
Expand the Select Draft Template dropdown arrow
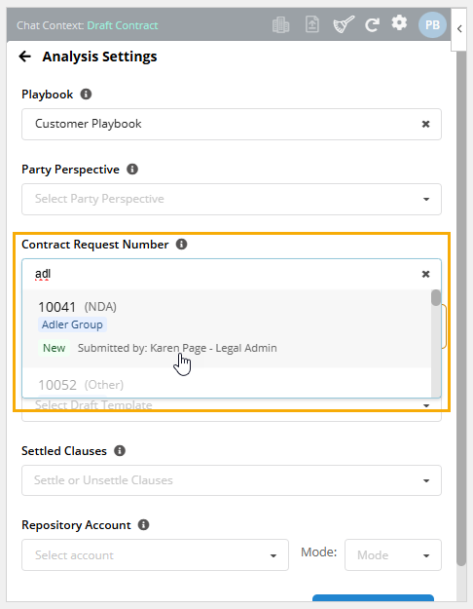(426, 406)
